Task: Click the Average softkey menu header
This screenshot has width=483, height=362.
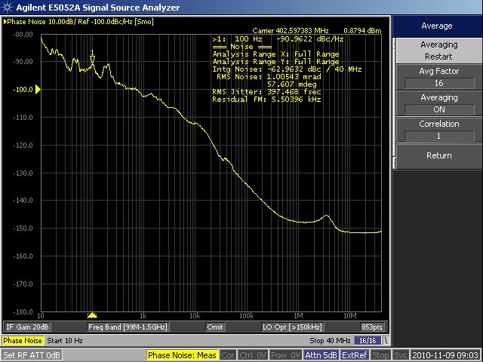Action: pyautogui.click(x=437, y=26)
